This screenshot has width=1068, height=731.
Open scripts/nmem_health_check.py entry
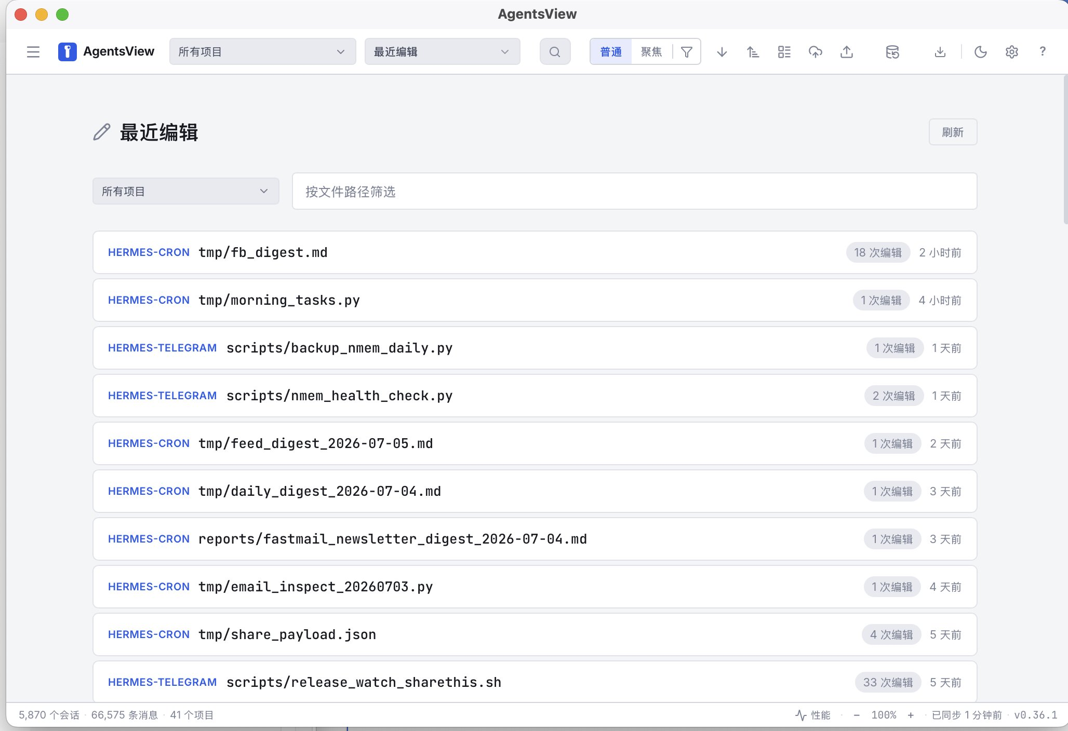(x=535, y=396)
